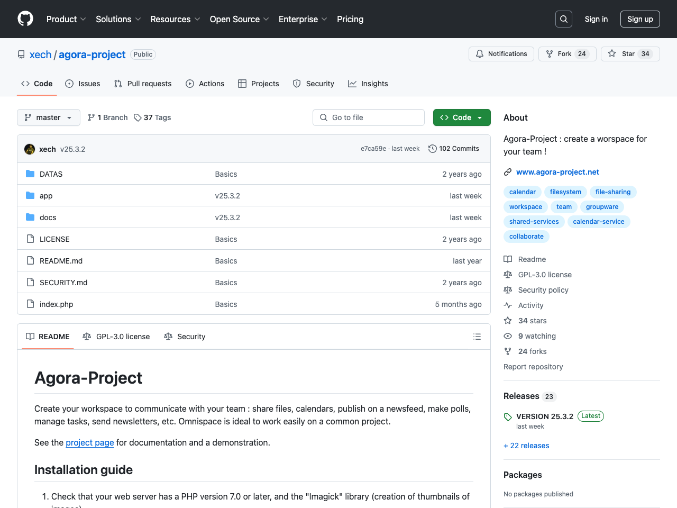
Task: Click the Notifications bell icon
Action: (480, 54)
